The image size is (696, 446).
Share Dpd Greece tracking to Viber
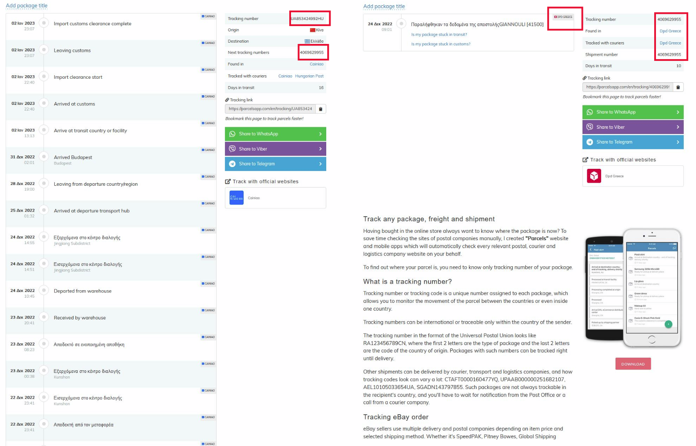633,127
